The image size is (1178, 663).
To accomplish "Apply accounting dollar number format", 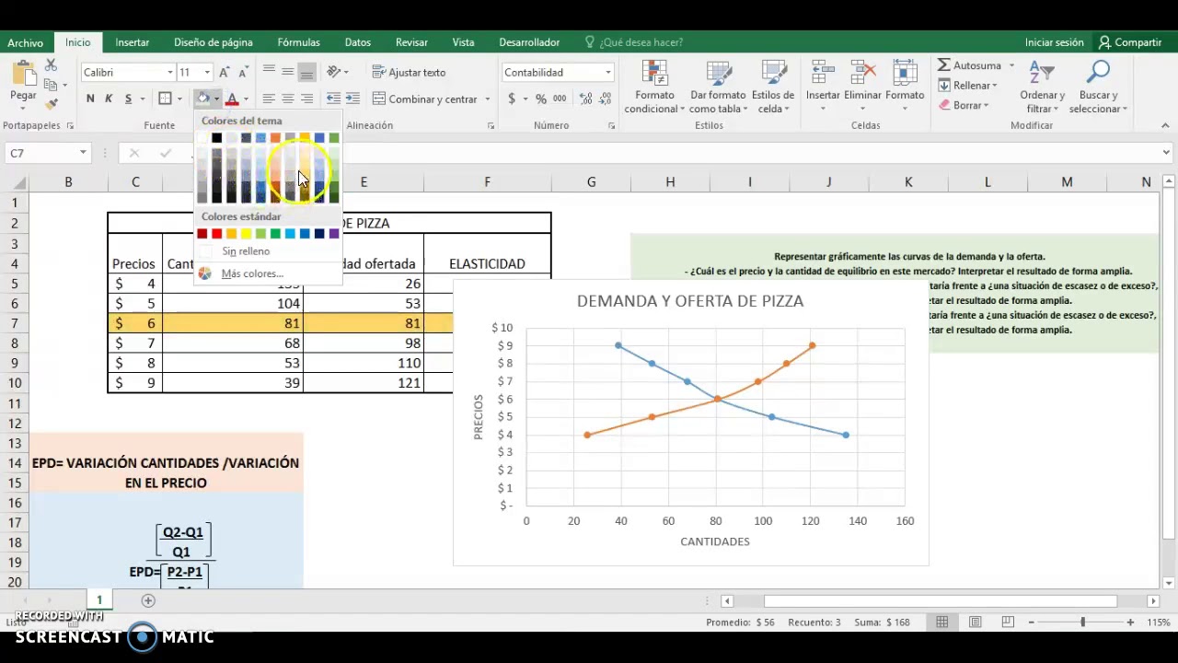I will coord(512,99).
